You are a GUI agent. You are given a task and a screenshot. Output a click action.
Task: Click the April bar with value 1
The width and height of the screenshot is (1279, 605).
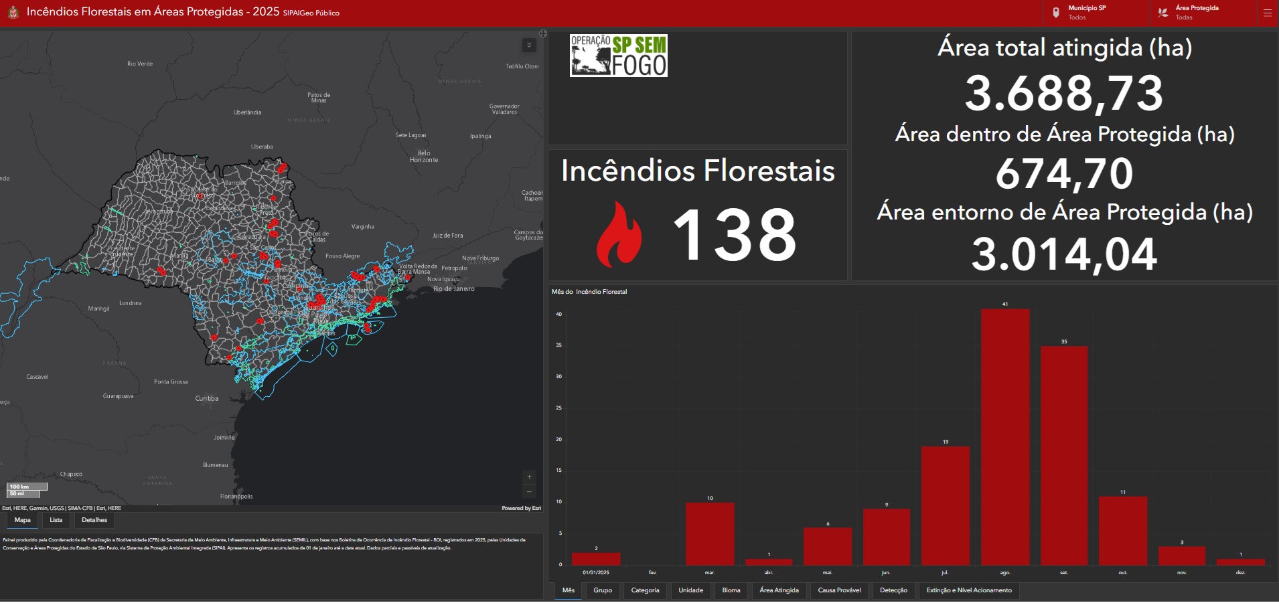click(769, 562)
